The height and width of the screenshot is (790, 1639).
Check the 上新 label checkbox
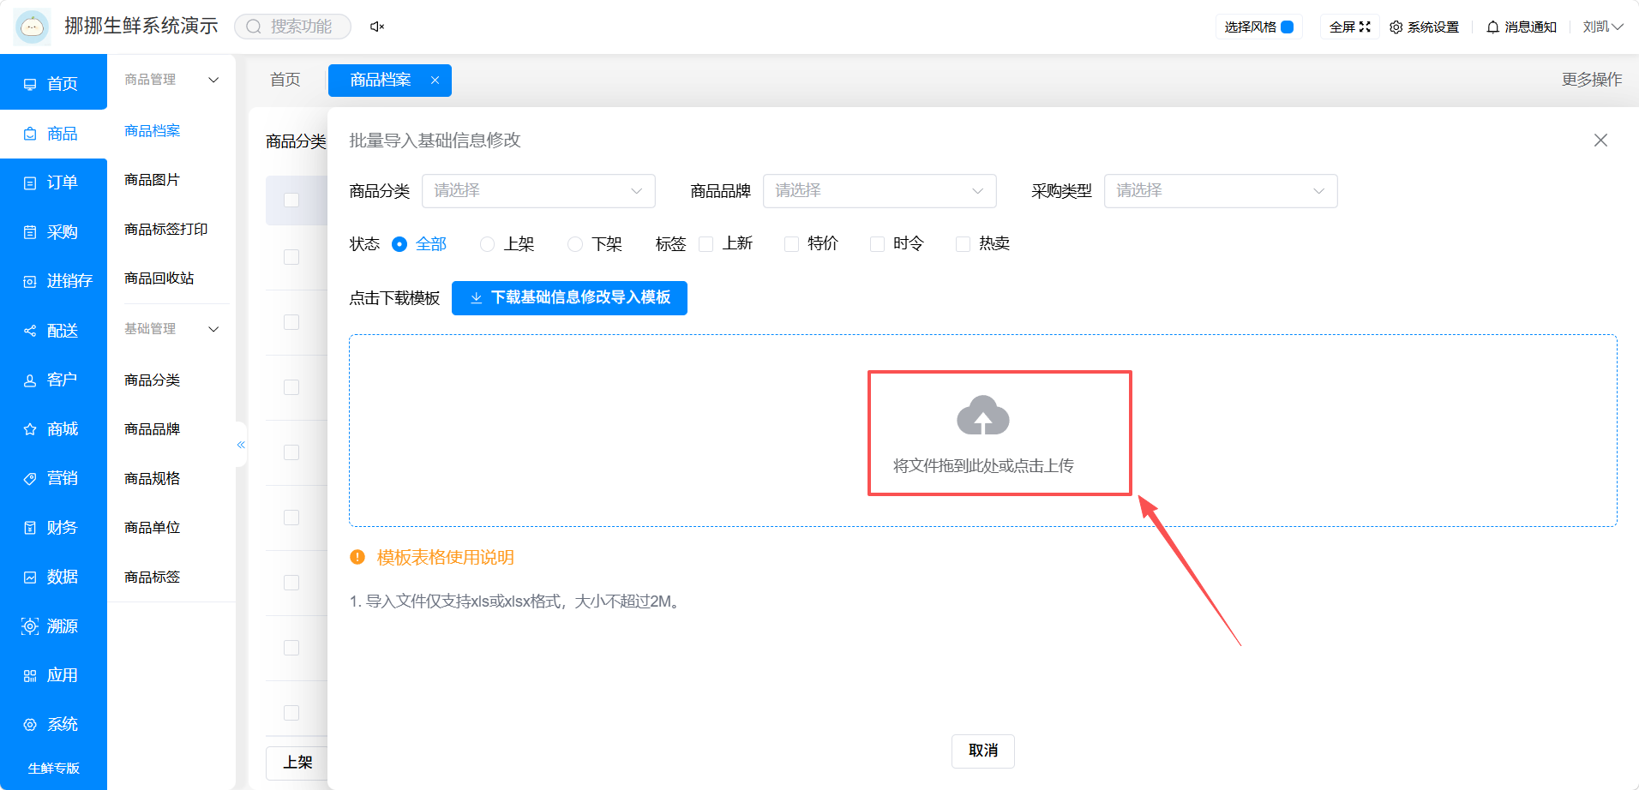(706, 244)
